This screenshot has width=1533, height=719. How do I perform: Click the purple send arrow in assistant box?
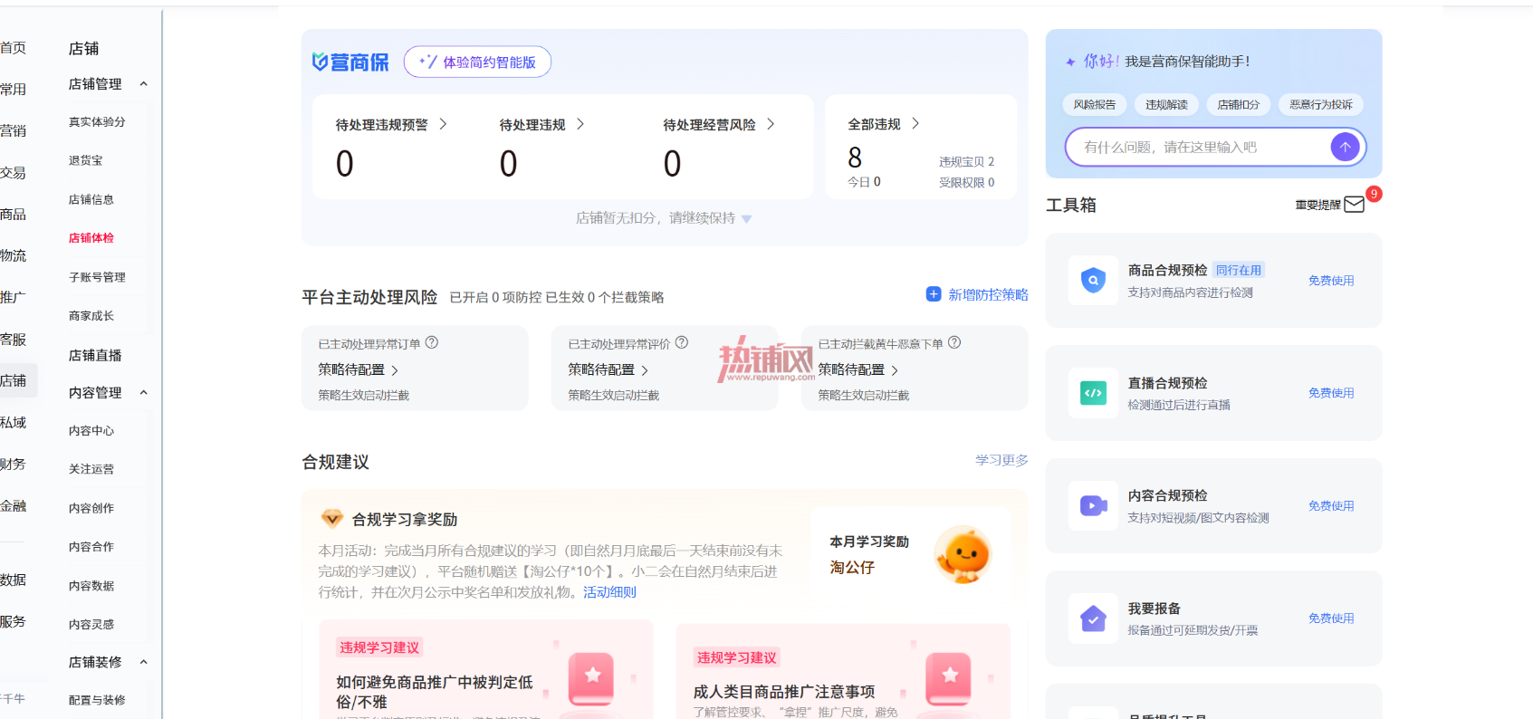(x=1345, y=147)
